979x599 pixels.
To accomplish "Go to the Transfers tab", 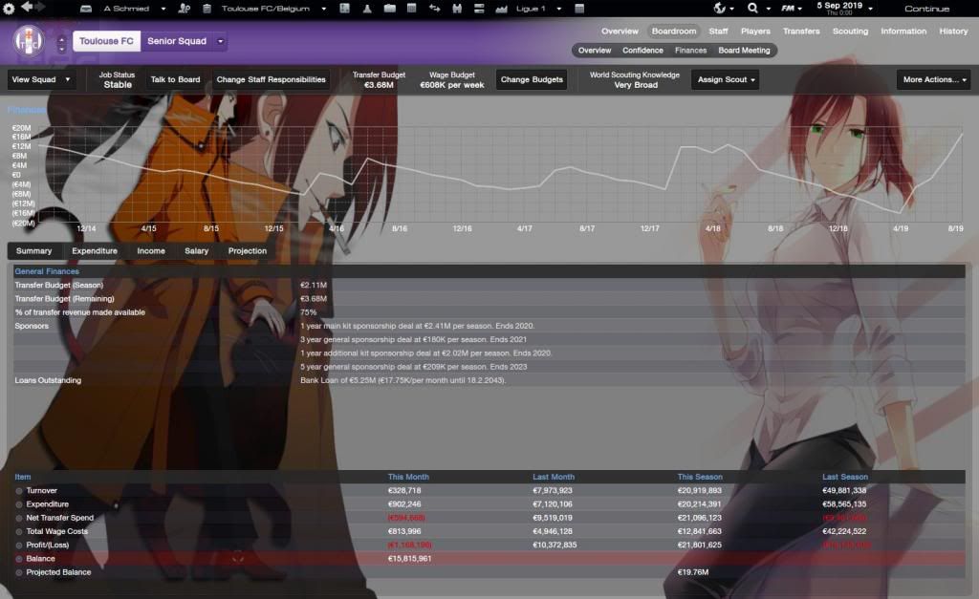I will click(801, 32).
